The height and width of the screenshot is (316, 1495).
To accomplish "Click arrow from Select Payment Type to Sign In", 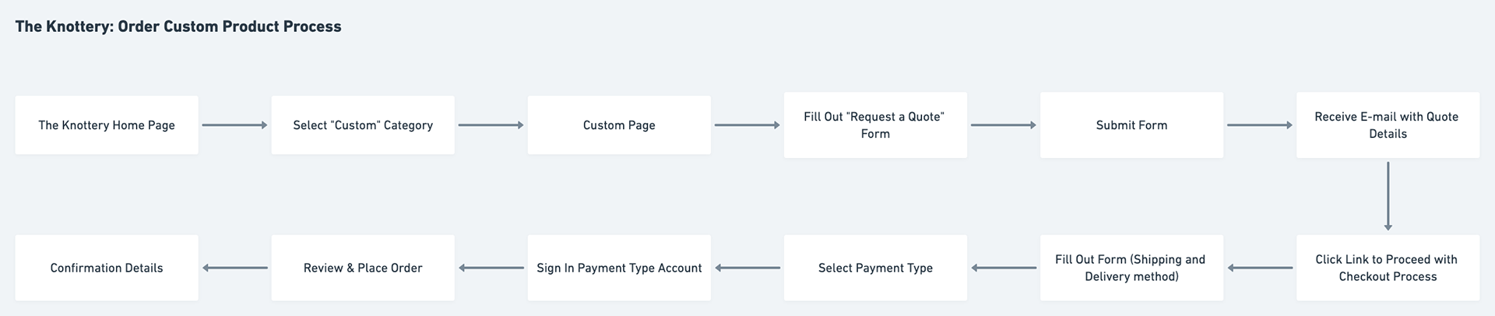I will tap(747, 268).
